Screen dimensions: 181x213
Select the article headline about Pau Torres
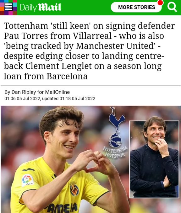point(89,51)
